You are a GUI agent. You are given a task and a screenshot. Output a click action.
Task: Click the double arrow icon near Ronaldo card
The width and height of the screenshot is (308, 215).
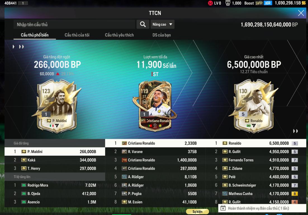point(295,131)
